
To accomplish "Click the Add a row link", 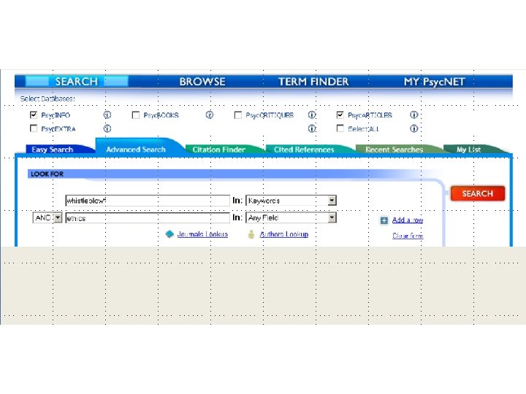I will 408,220.
